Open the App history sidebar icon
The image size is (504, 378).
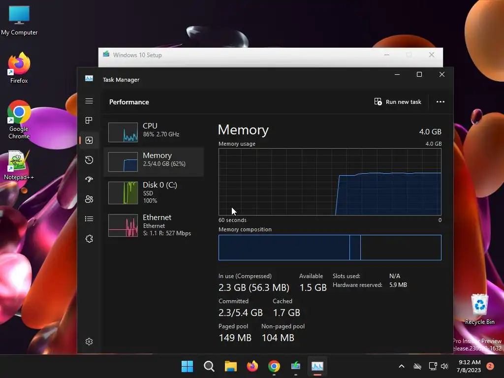pos(89,160)
